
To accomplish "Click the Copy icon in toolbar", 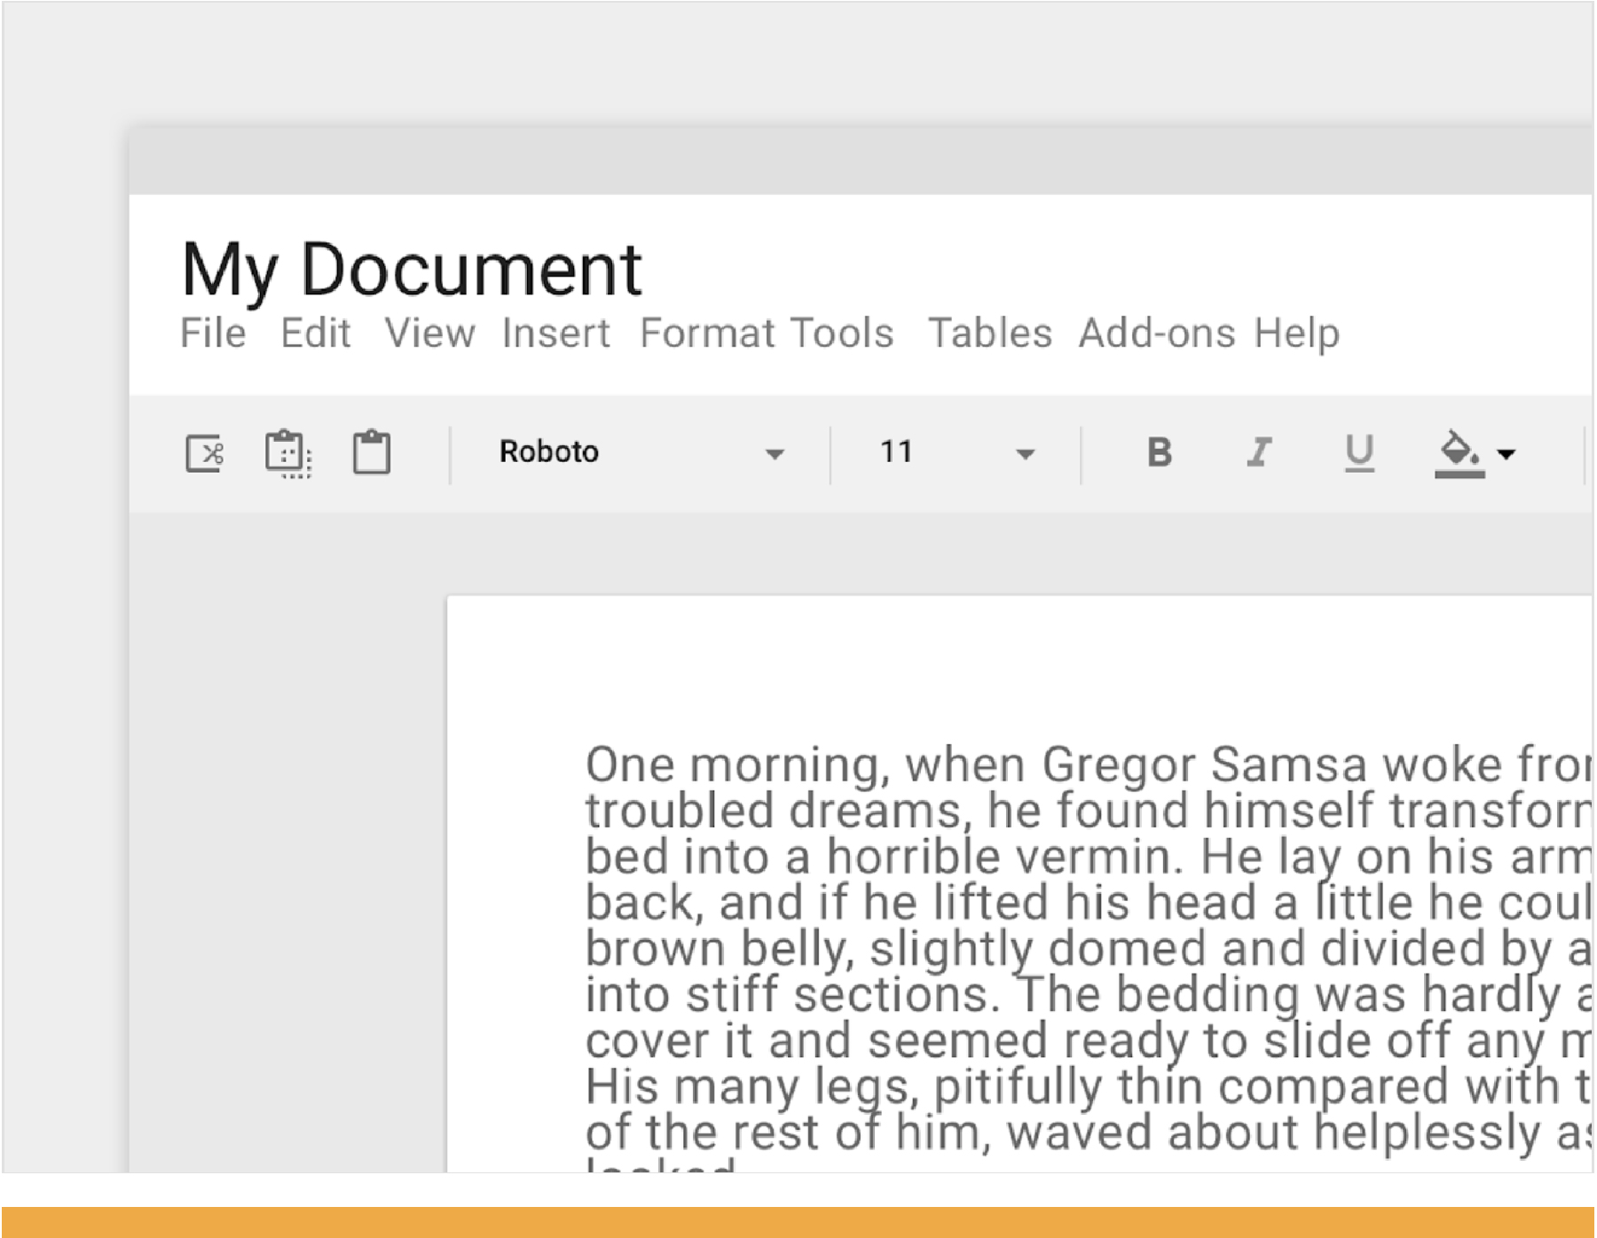I will tap(288, 453).
